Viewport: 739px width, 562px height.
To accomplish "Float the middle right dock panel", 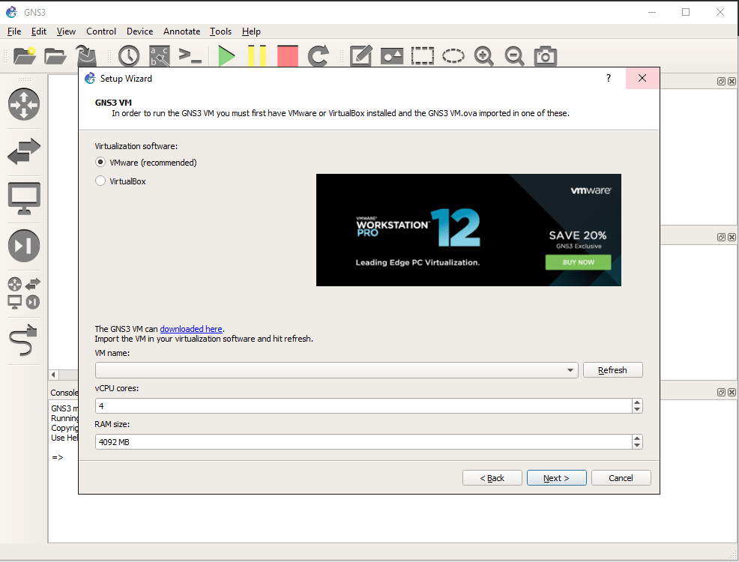I will click(721, 237).
